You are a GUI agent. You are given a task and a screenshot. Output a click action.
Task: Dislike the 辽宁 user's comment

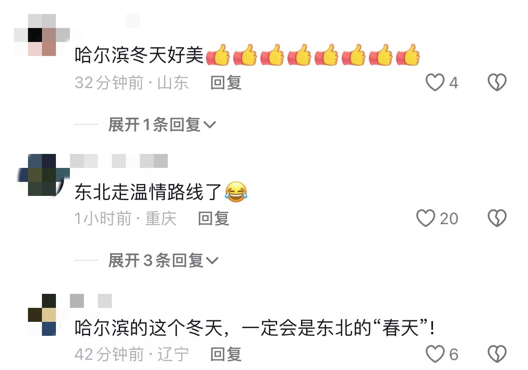pyautogui.click(x=497, y=354)
